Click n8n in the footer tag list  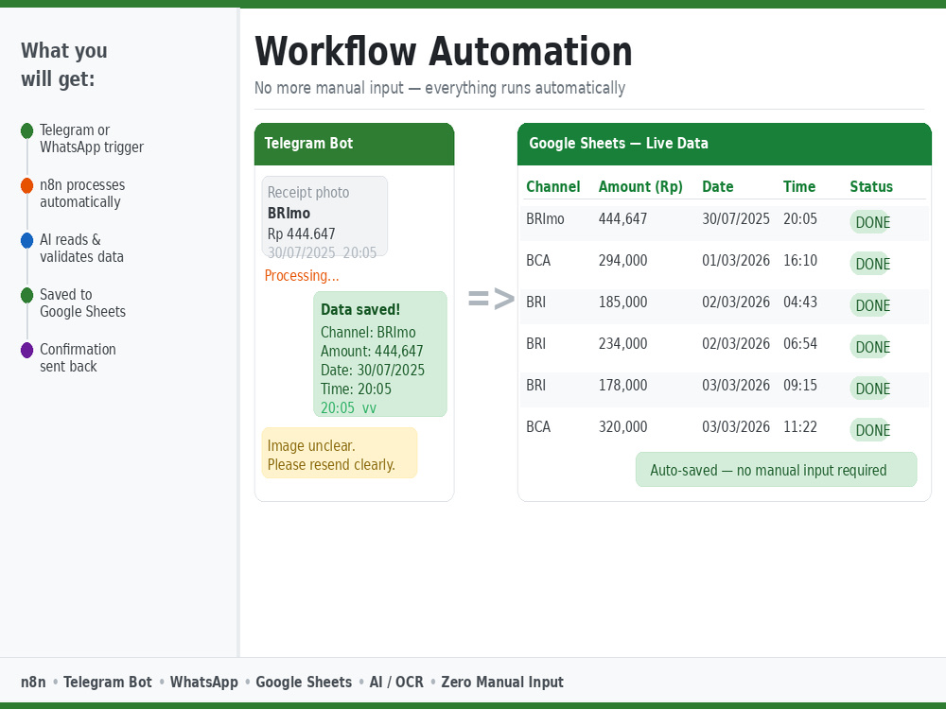33,682
